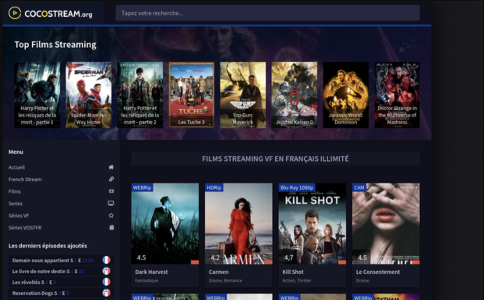Image resolution: width=484 pixels, height=300 pixels.
Task: Click the flag icon beside Le livre de notre destin
Action: pyautogui.click(x=106, y=271)
